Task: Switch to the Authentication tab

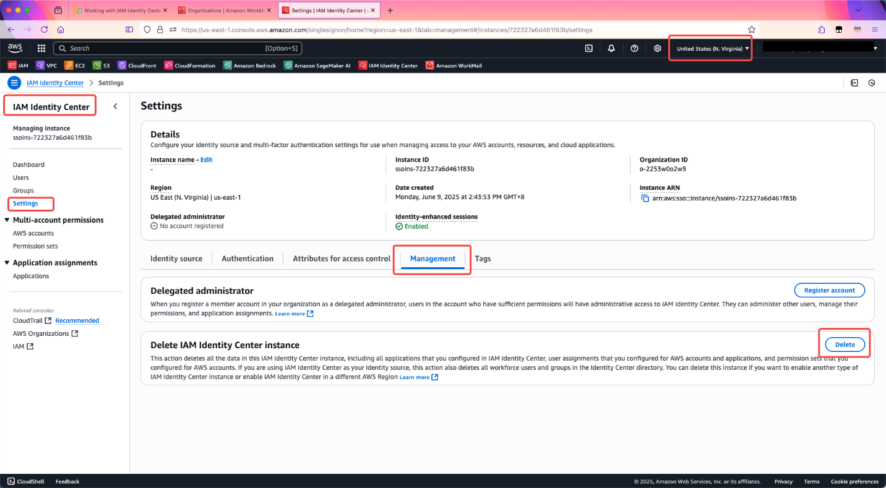Action: [247, 259]
